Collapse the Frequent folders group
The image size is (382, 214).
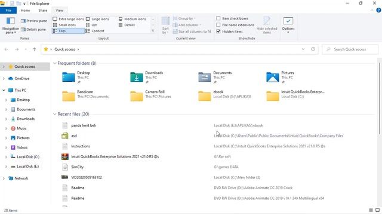[55, 64]
